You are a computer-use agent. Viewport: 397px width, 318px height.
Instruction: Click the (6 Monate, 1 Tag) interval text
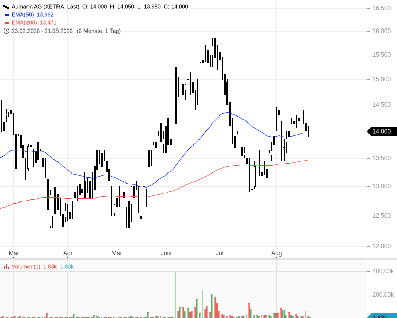pos(99,31)
